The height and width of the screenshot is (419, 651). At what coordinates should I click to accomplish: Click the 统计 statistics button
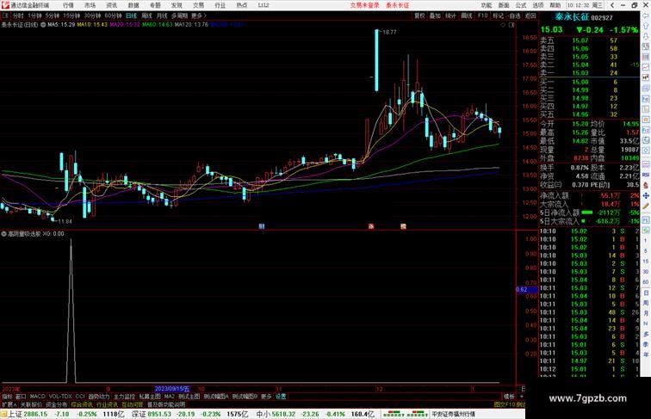click(x=451, y=15)
